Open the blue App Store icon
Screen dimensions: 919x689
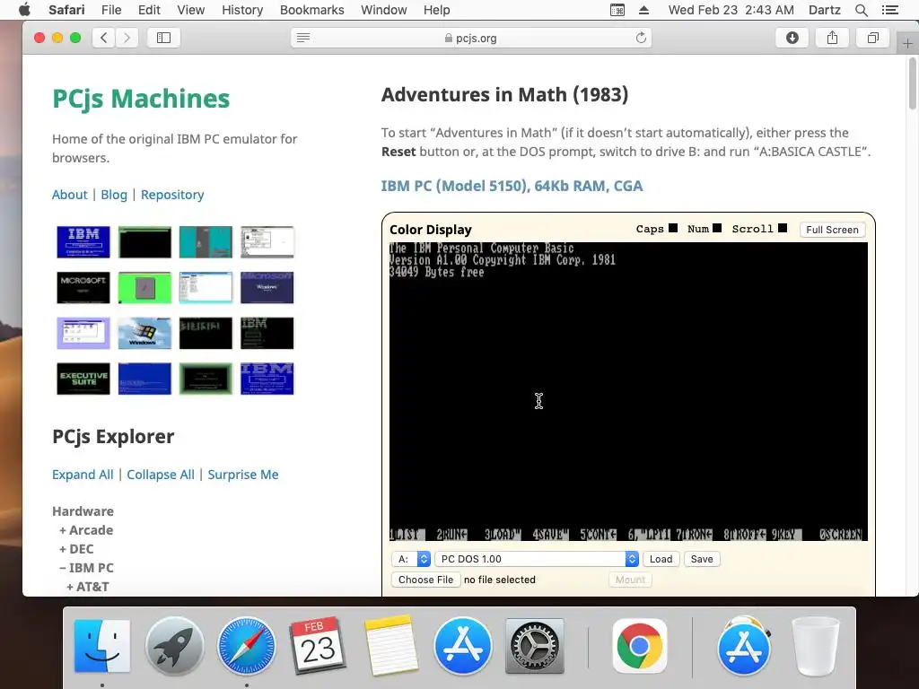click(x=462, y=646)
